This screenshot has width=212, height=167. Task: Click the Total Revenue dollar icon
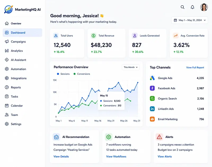pos(94,36)
